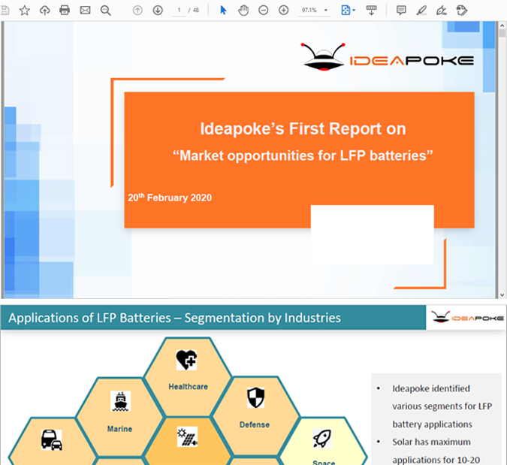Click the Marine ship icon
Viewport: 507px width, 465px height.
[x=120, y=401]
